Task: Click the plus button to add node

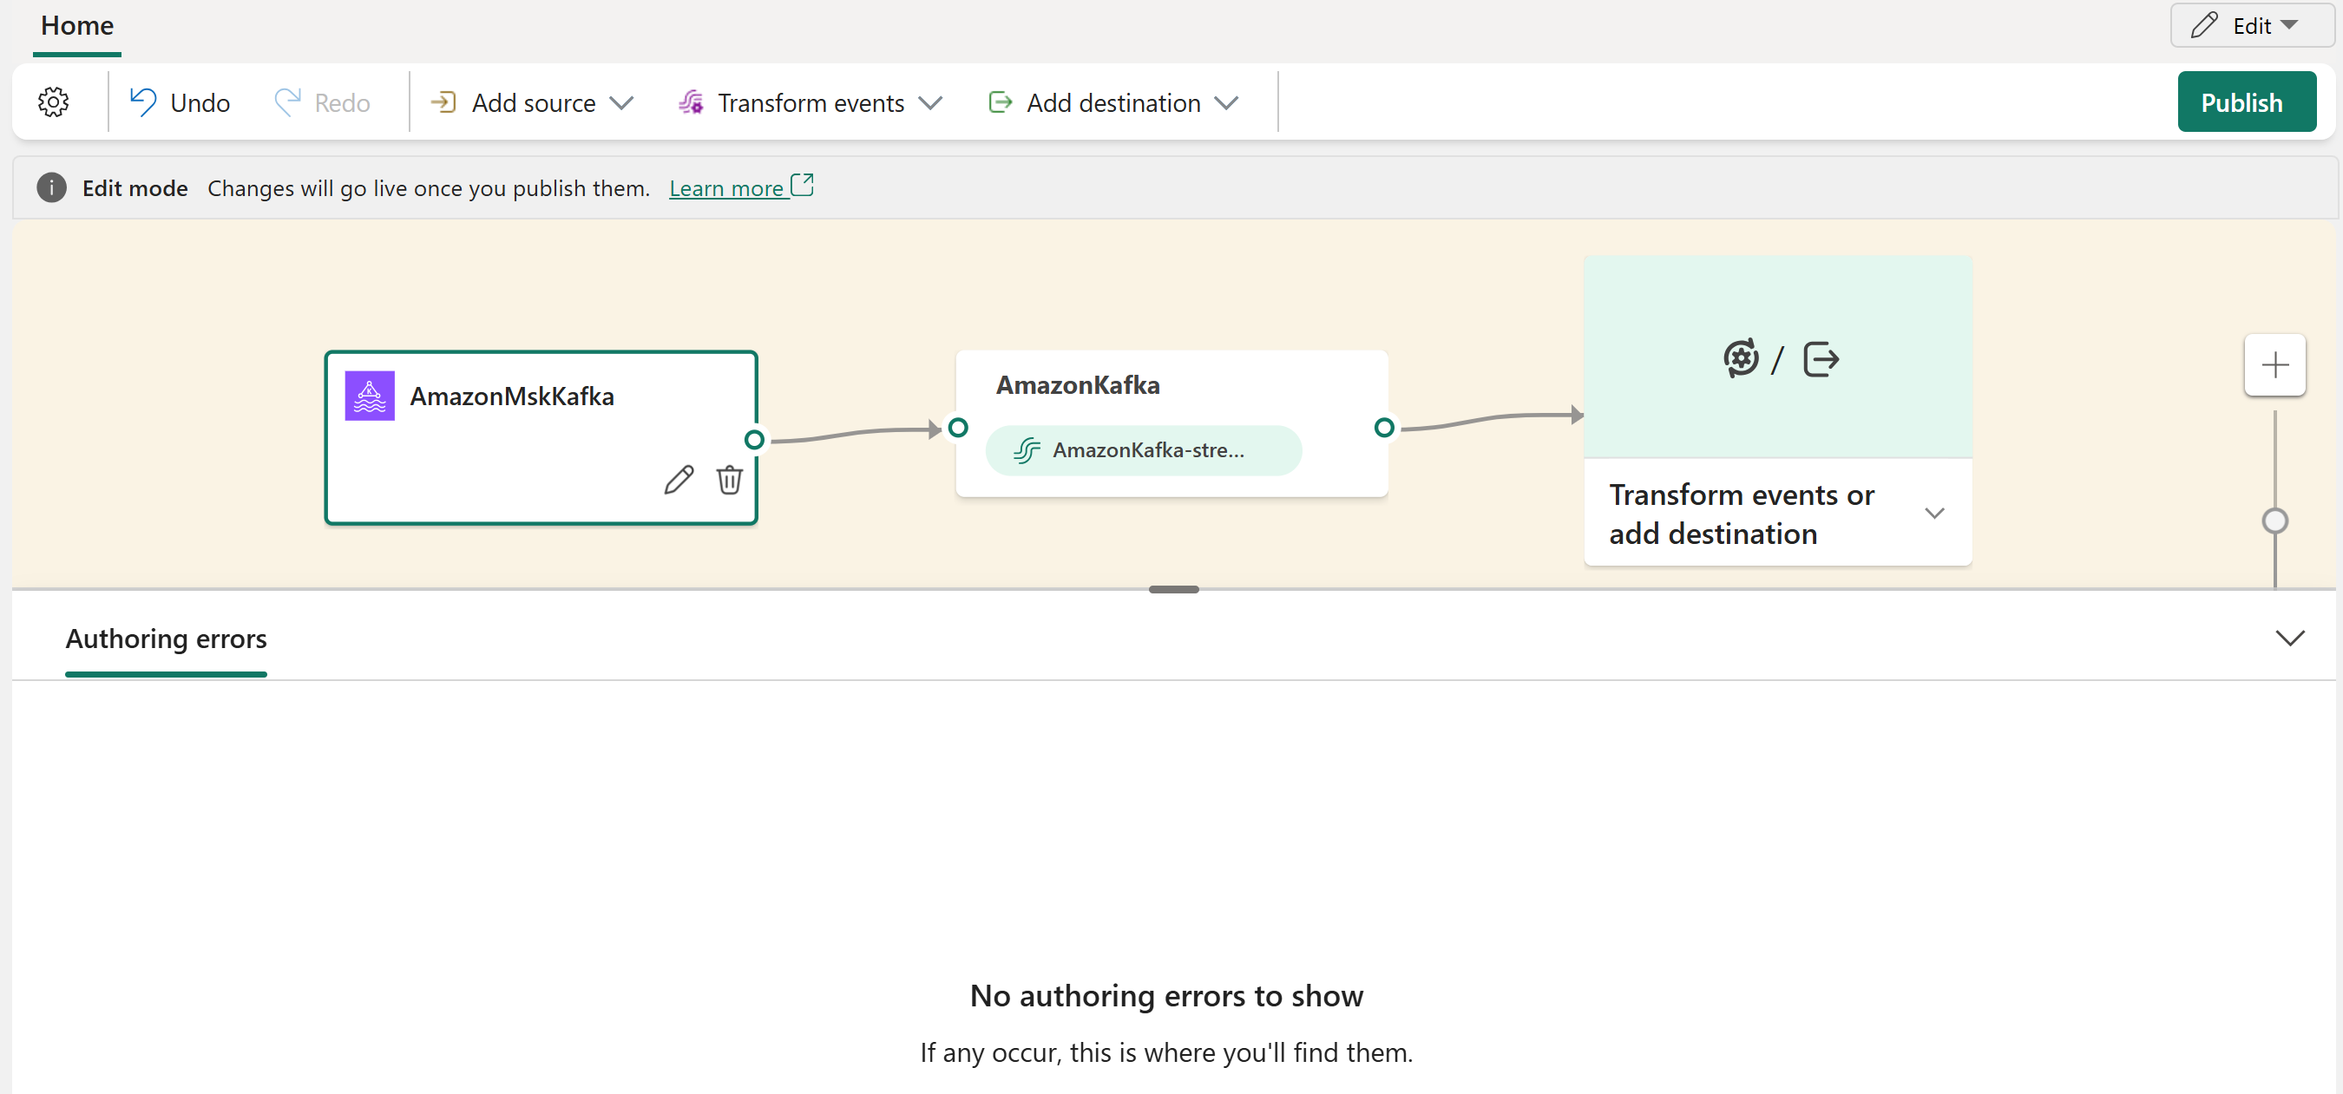Action: click(2276, 364)
